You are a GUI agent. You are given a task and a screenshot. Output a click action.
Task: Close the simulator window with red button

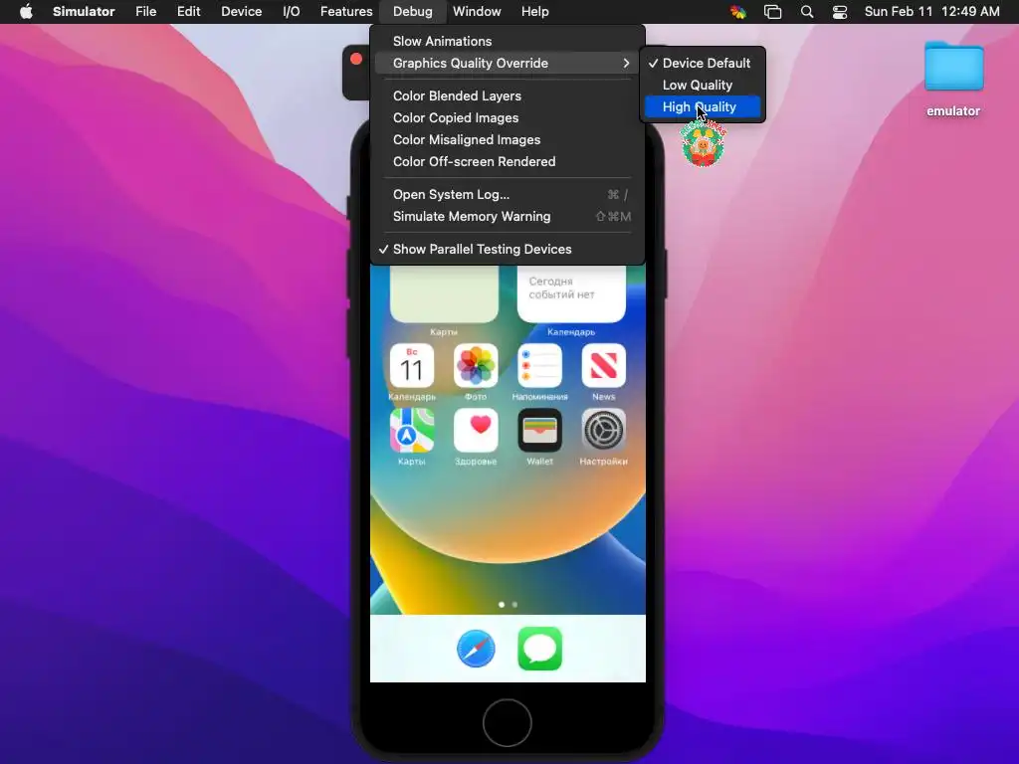pyautogui.click(x=356, y=59)
